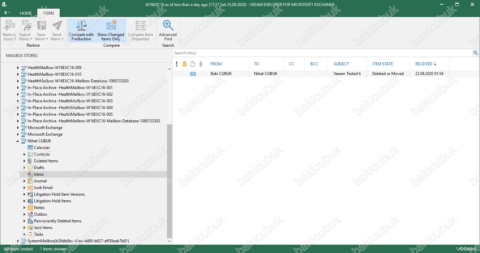Click the search magnifier icon

pyautogui.click(x=476, y=53)
